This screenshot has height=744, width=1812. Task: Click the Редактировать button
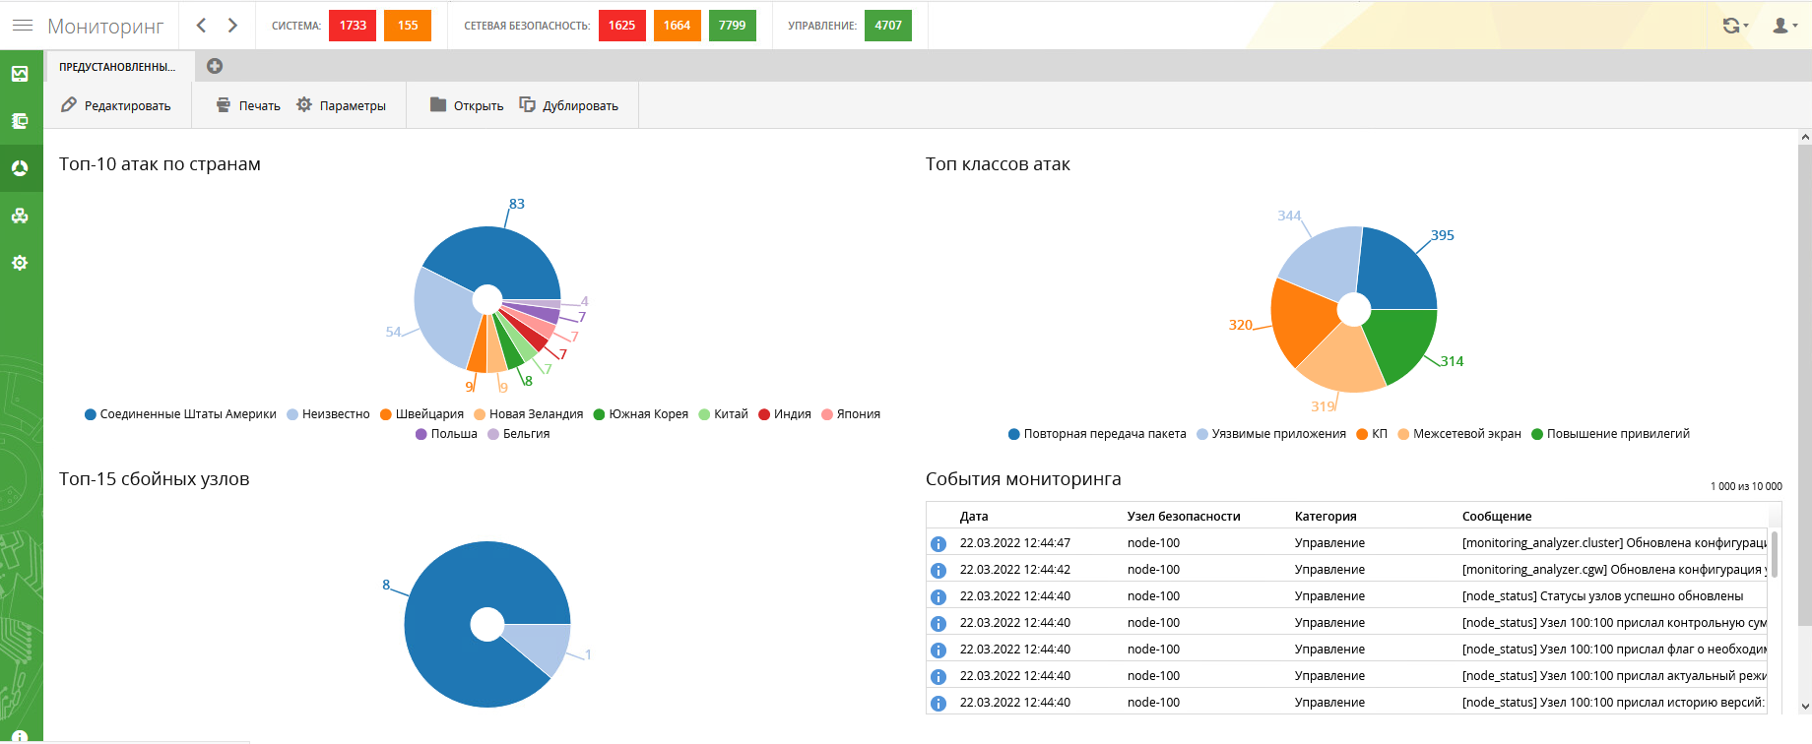(x=116, y=105)
